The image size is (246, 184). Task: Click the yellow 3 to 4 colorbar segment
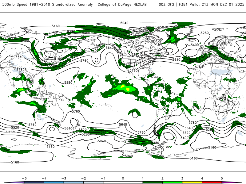click(192, 182)
